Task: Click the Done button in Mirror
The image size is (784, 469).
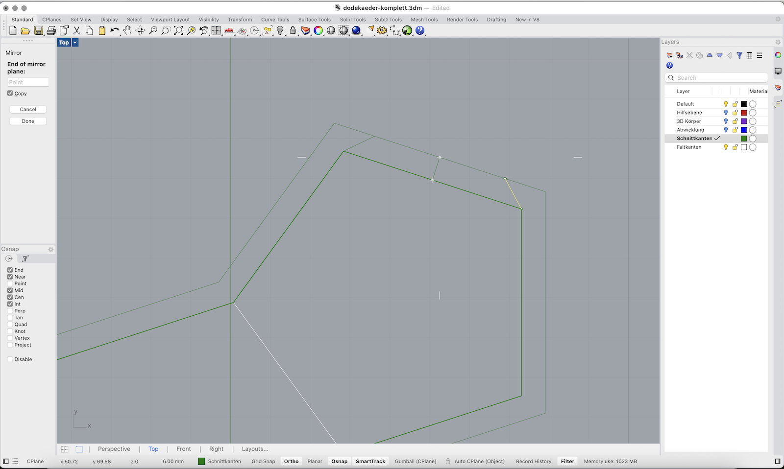Action: coord(28,121)
